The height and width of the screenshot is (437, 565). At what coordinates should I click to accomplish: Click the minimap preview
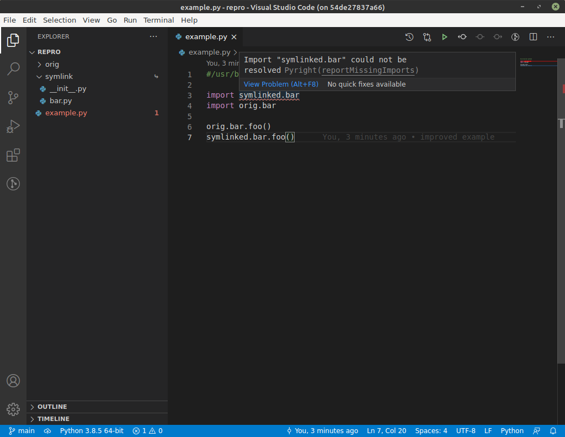click(x=538, y=62)
